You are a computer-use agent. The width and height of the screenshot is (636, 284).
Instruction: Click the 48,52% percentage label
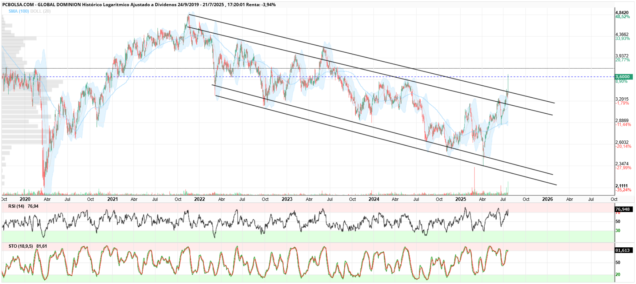pyautogui.click(x=623, y=17)
